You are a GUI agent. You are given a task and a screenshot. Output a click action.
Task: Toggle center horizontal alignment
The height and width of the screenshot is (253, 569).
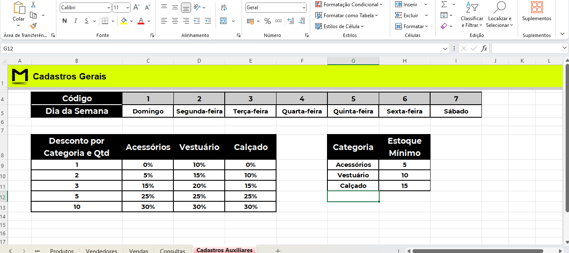pos(175,21)
